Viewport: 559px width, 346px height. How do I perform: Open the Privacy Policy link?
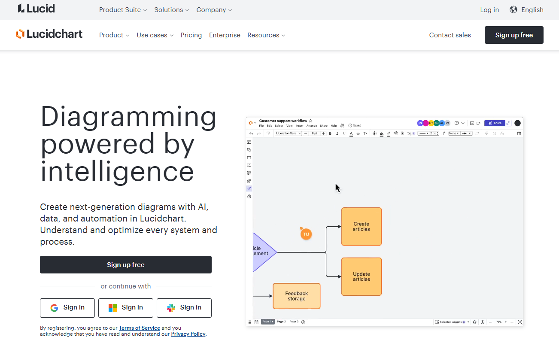point(188,334)
